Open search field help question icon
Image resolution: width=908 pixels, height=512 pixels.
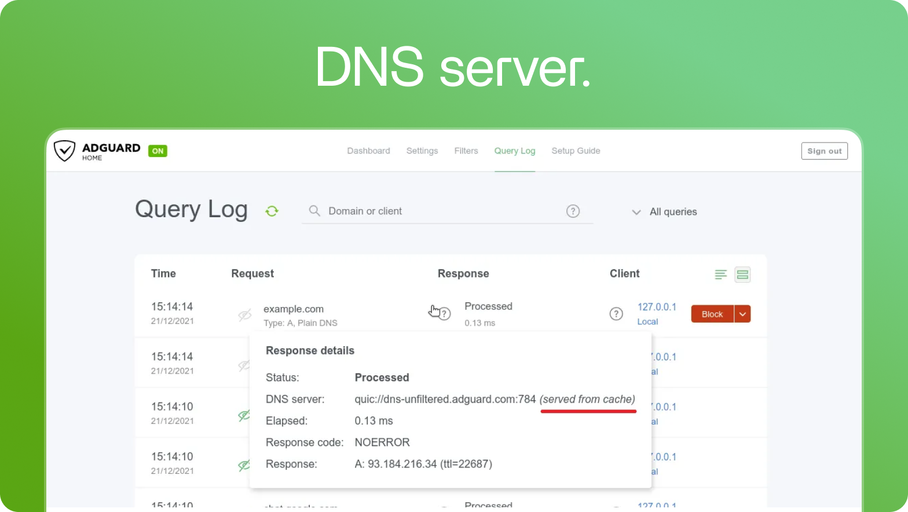573,211
